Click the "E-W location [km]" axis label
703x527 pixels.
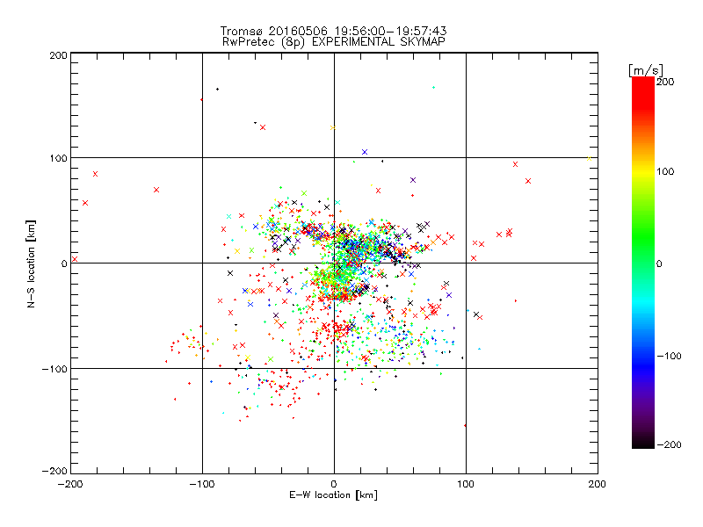pos(333,495)
